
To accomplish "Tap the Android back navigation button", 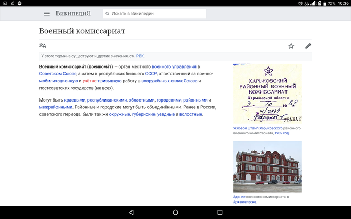I will (132, 212).
